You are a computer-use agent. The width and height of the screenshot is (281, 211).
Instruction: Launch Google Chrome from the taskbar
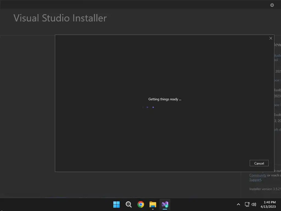point(141,204)
